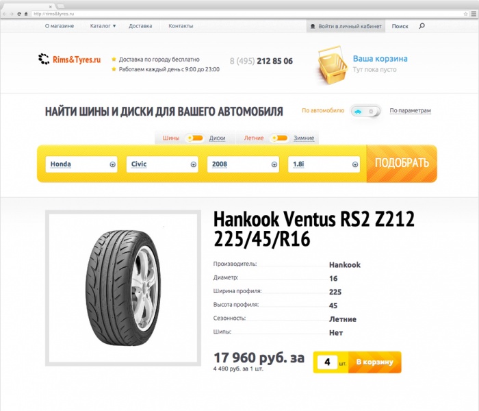Viewport: 479px width, 411px height.
Task: Click the yellow shopping basket icon
Action: click(x=332, y=66)
